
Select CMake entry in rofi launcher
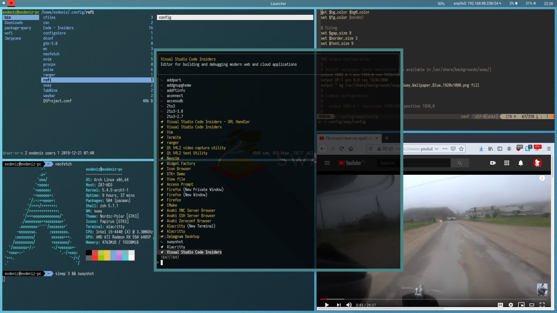coord(171,205)
